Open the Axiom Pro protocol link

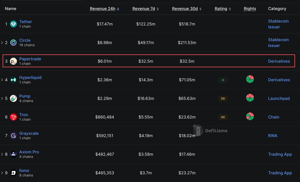[x=29, y=152]
